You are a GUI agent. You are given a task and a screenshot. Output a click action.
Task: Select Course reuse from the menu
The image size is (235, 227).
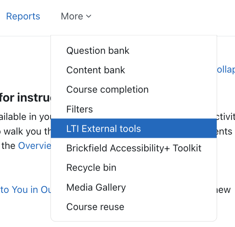click(134, 207)
